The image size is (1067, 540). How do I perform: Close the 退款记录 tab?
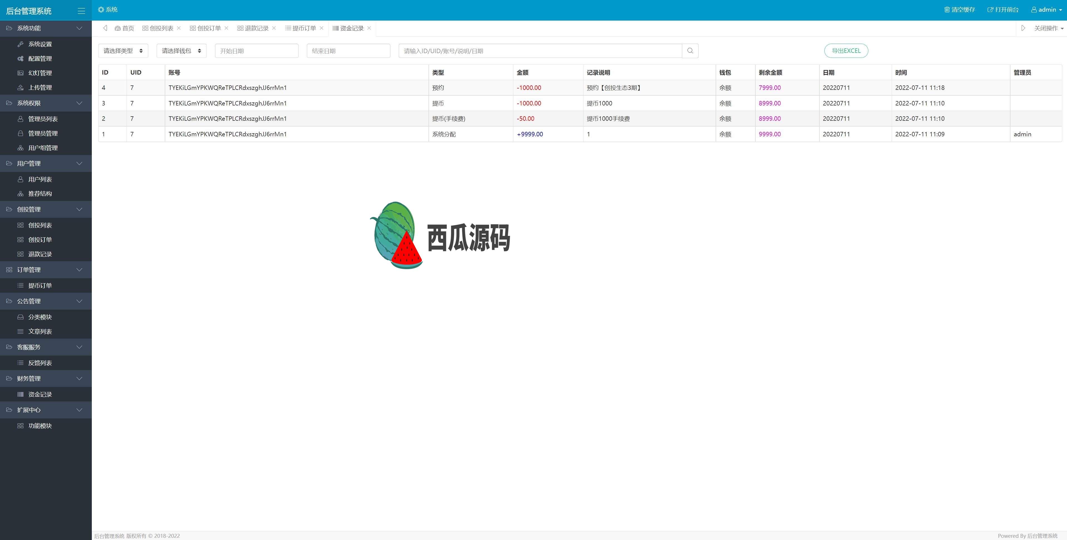click(x=274, y=28)
